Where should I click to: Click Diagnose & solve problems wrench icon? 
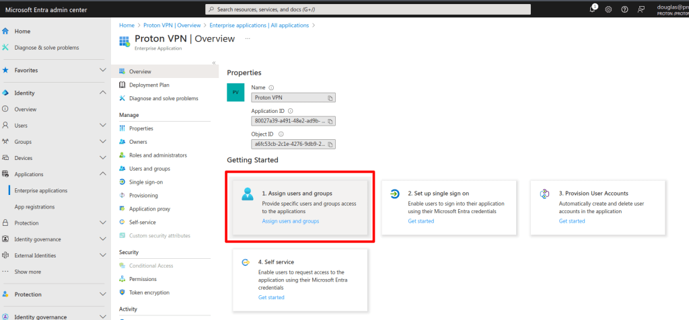(x=5, y=48)
